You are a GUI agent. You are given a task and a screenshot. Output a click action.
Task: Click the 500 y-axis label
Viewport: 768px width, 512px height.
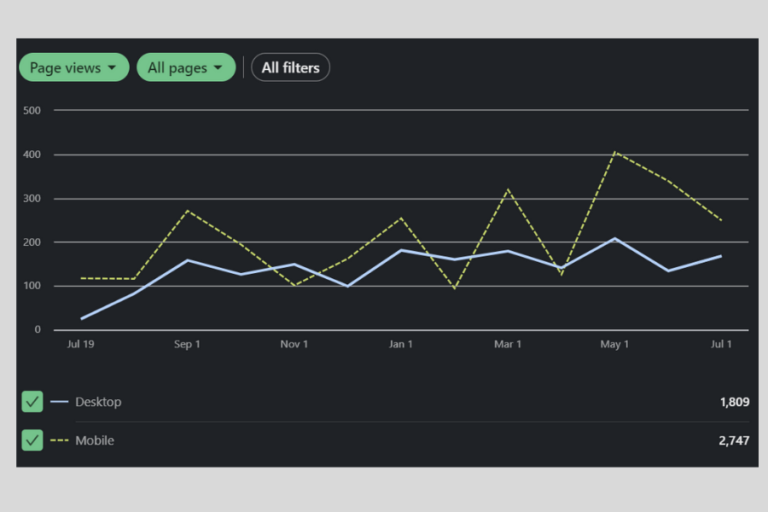click(x=32, y=110)
